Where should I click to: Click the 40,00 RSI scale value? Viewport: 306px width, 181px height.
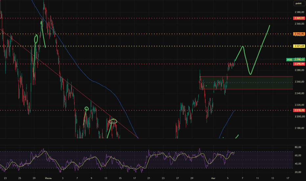click(x=298, y=164)
